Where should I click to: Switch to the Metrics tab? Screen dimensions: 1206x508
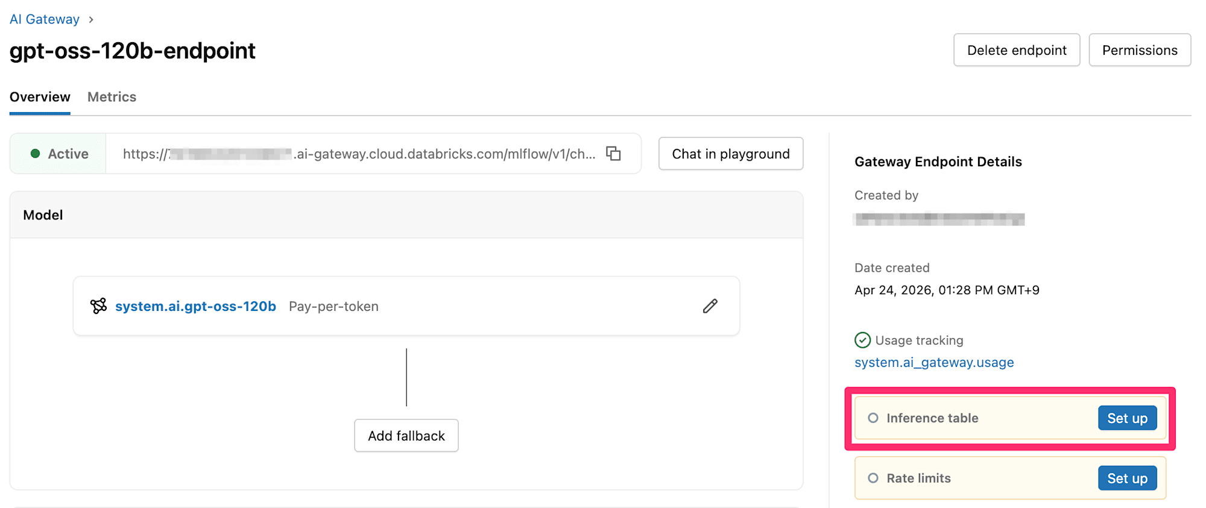pyautogui.click(x=112, y=97)
